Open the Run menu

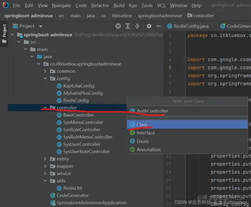(x=133, y=5)
